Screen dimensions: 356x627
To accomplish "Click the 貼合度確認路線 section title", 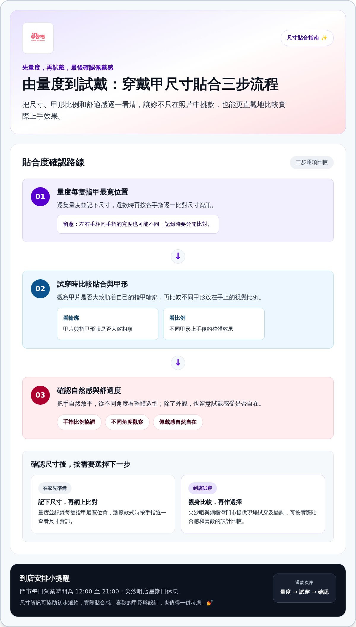I will [x=53, y=163].
